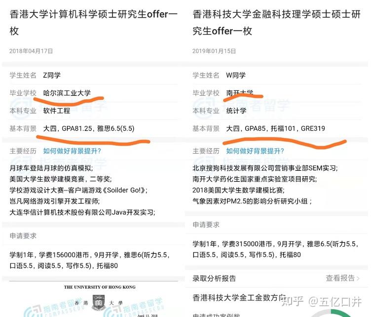Tap the line 美国大学生数学建模竞赛，二等奖

point(61,179)
